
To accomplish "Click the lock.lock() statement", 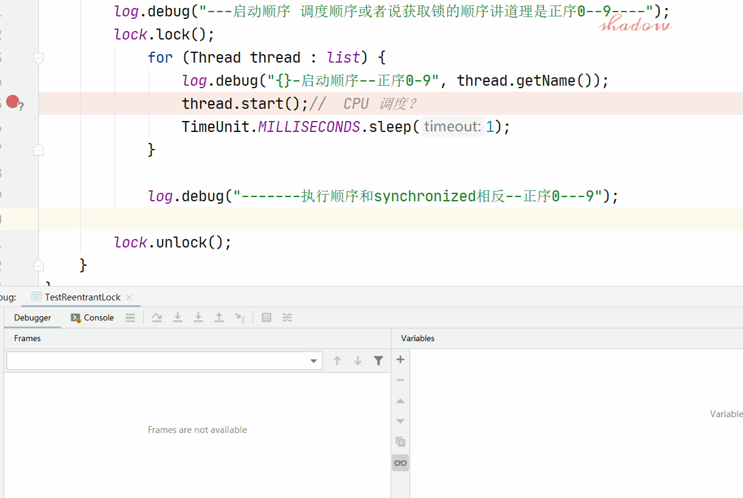I will [164, 35].
